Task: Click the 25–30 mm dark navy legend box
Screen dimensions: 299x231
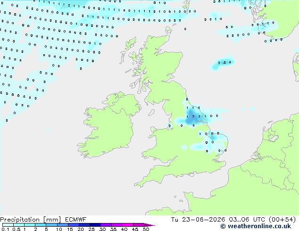Action: tap(95, 225)
